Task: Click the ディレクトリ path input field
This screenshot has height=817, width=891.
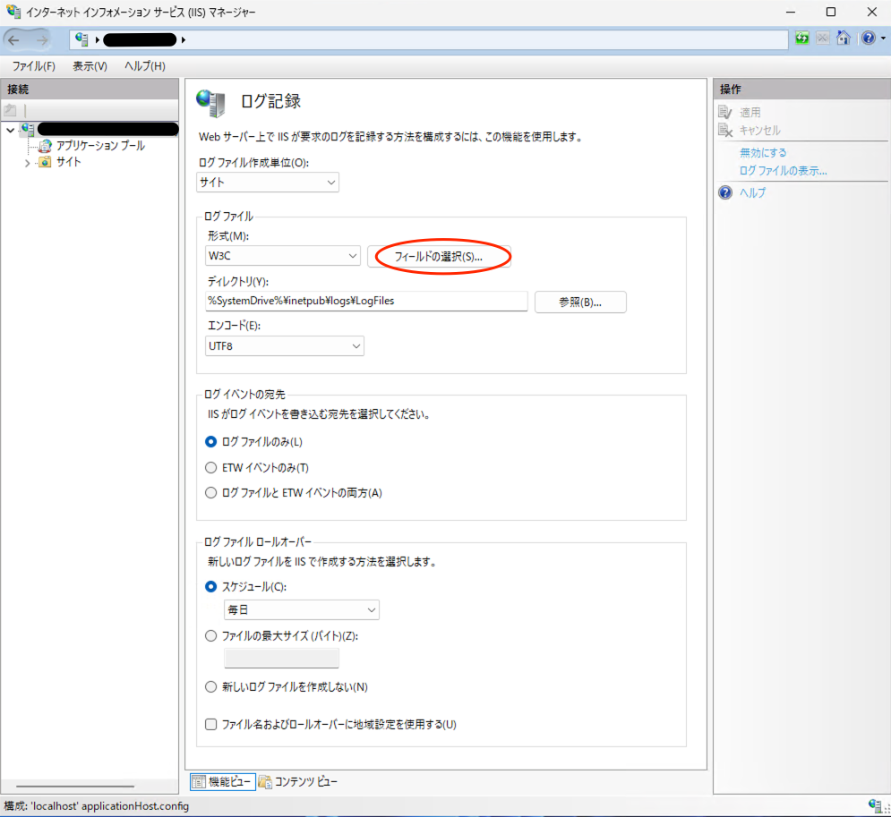Action: [366, 301]
